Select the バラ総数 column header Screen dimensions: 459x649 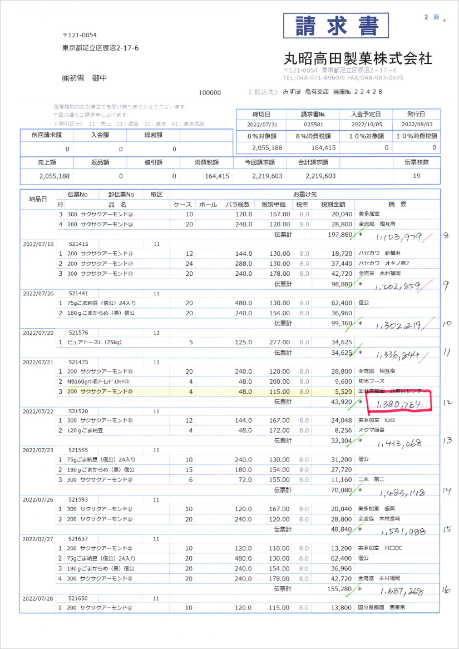pos(238,205)
